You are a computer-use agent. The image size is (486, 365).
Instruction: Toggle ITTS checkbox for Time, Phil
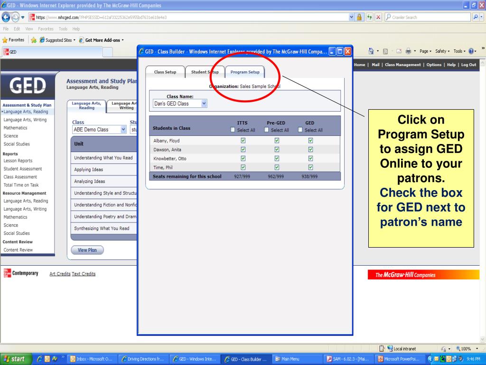pyautogui.click(x=243, y=167)
